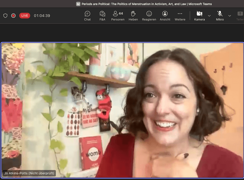This screenshot has height=180, width=244.
Task: Select Jo Atkins-Potts name label
Action: tap(29, 173)
